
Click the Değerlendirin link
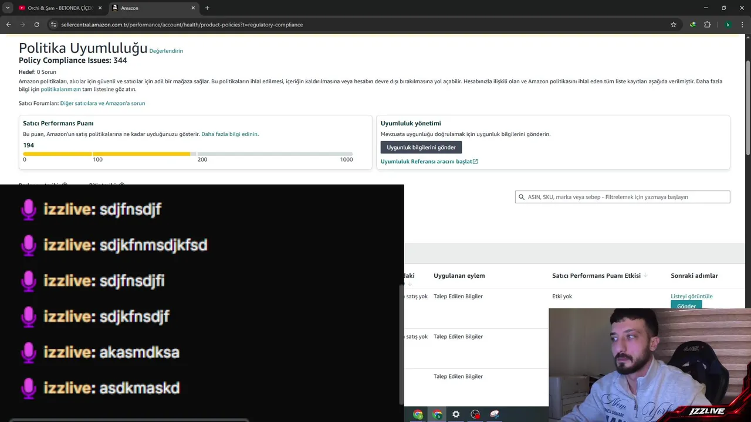coord(166,51)
